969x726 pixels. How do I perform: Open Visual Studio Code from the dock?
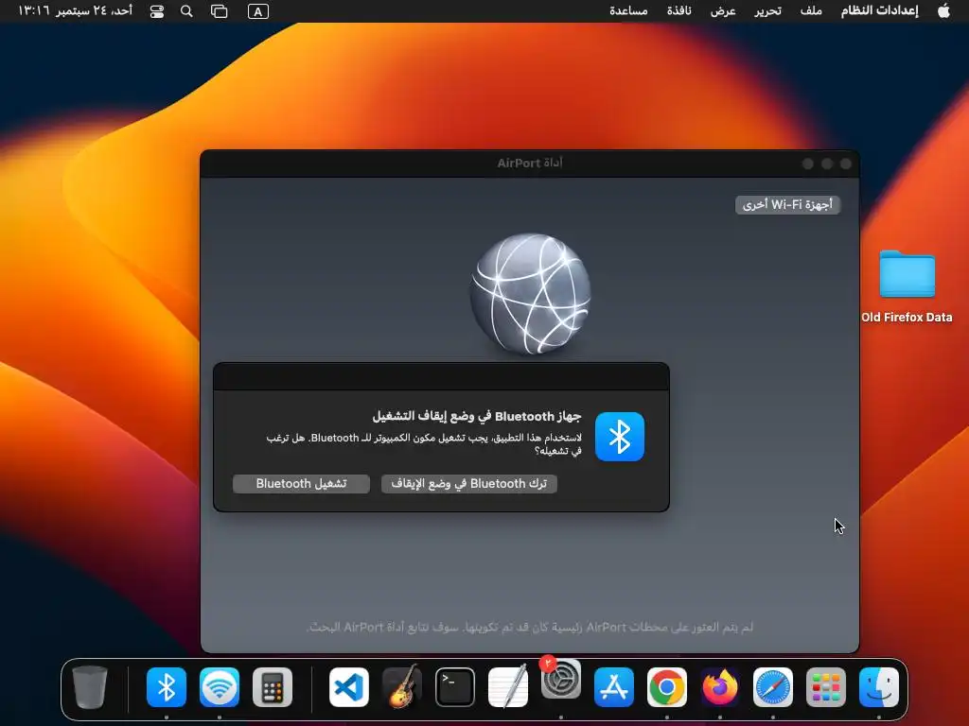(348, 687)
